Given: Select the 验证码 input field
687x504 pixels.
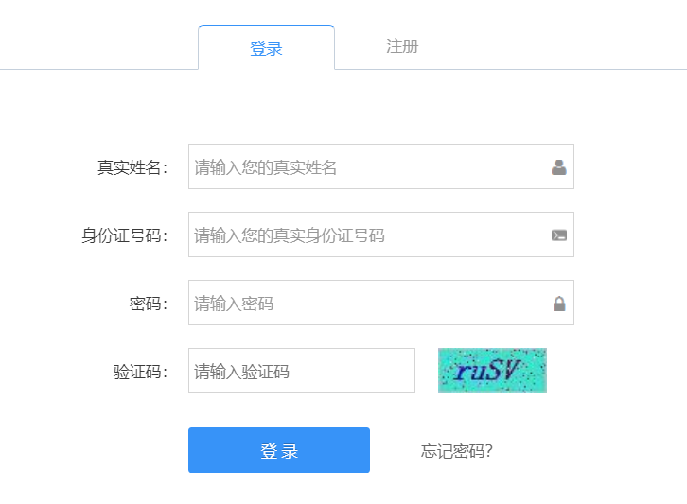Looking at the screenshot, I should tap(301, 372).
